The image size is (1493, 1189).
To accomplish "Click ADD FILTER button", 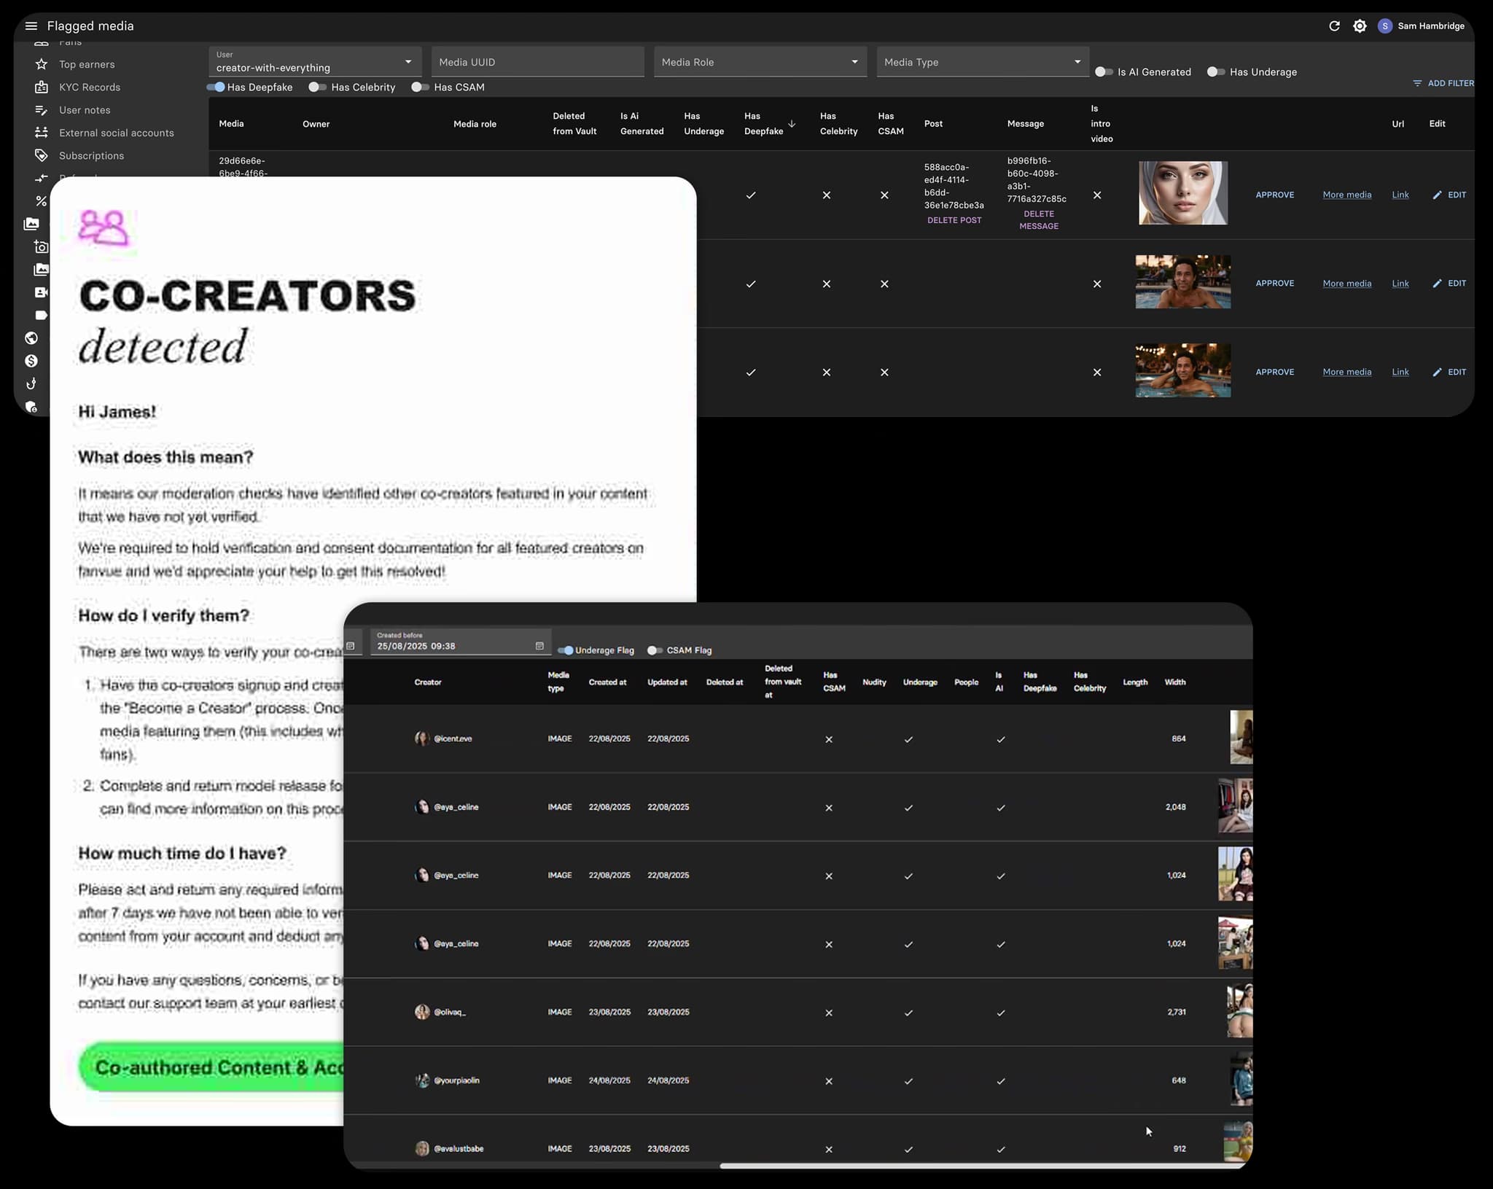I will 1443,83.
